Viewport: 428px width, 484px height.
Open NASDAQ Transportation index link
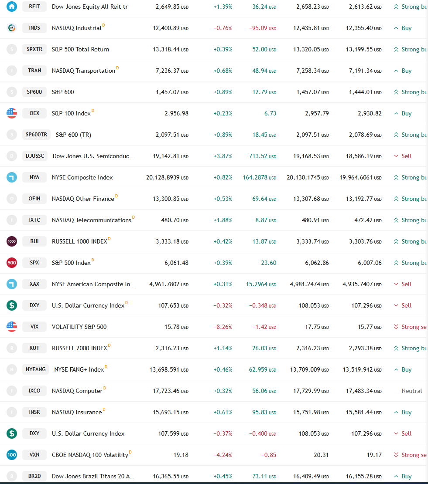click(83, 71)
